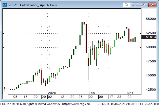The image size is (159, 106).
Task: Click the Feb month marker on time axis
Action: tap(92, 93)
